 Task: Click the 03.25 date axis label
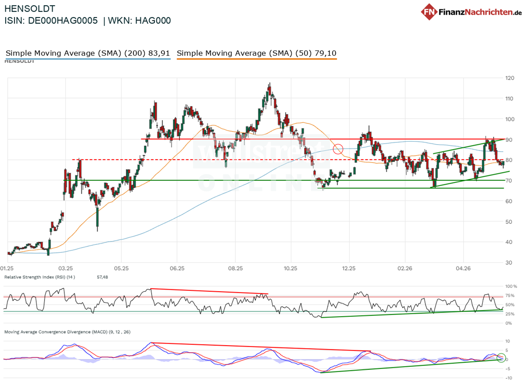tap(65, 269)
